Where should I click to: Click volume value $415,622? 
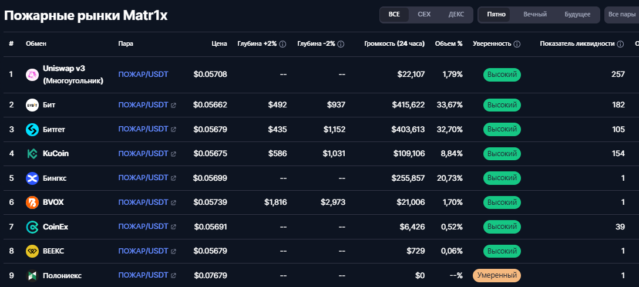[x=408, y=105]
